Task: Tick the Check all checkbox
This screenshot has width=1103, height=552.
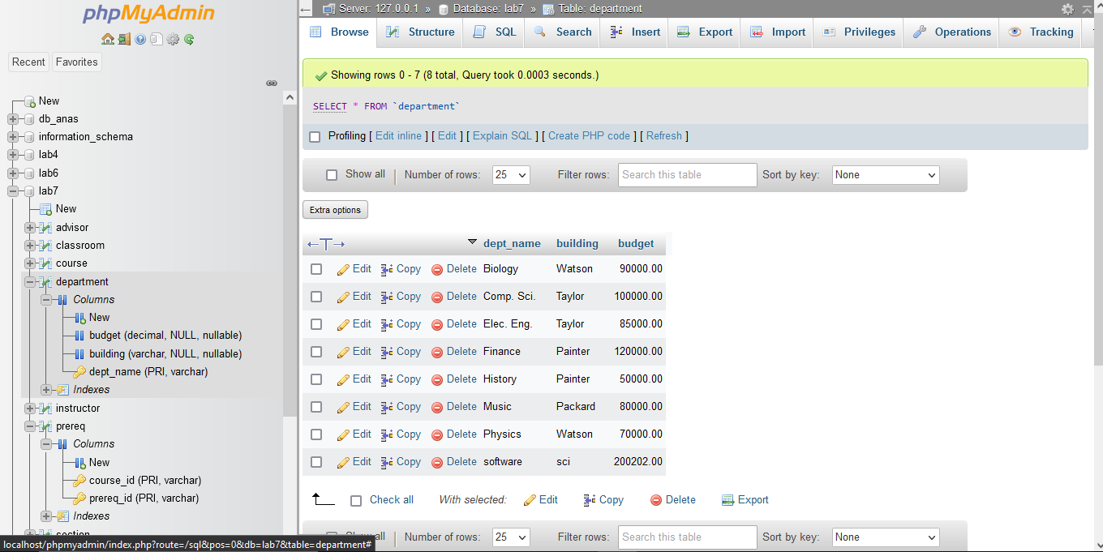Action: pos(356,501)
